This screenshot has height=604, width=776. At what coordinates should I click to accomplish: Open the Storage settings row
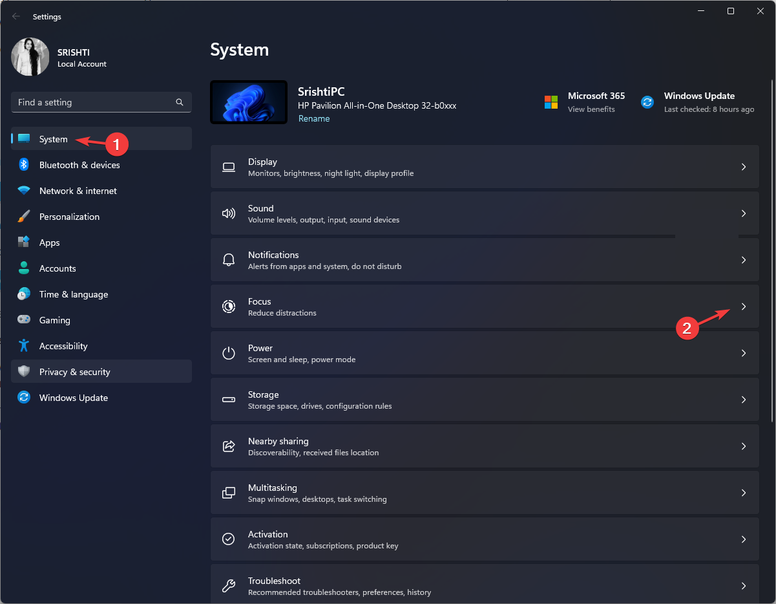pos(485,400)
